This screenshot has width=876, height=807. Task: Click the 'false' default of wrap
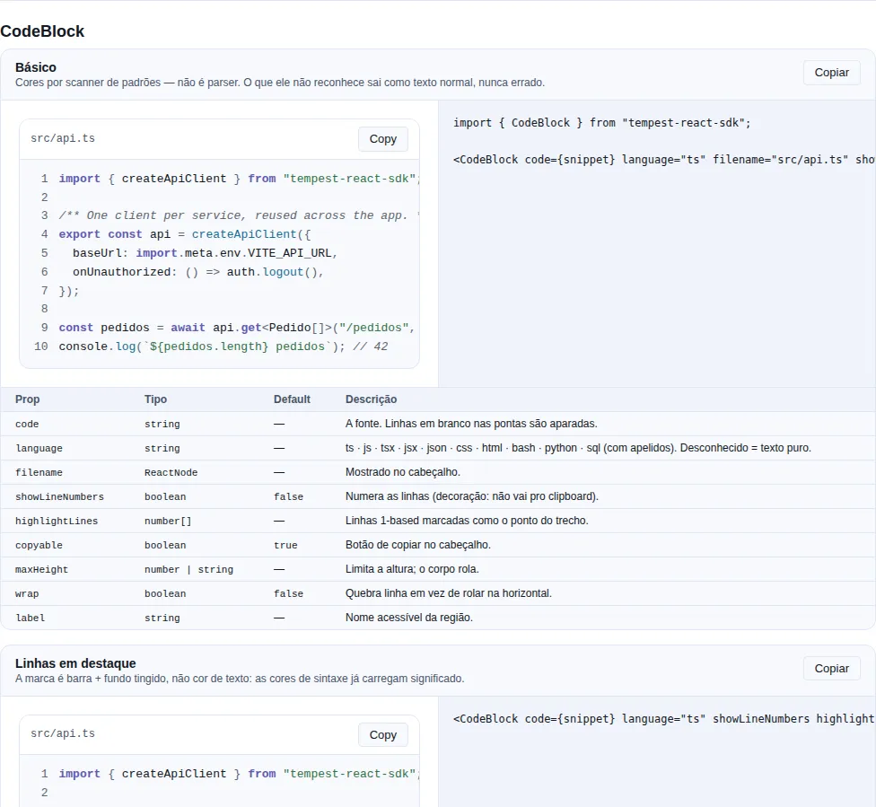(x=288, y=593)
